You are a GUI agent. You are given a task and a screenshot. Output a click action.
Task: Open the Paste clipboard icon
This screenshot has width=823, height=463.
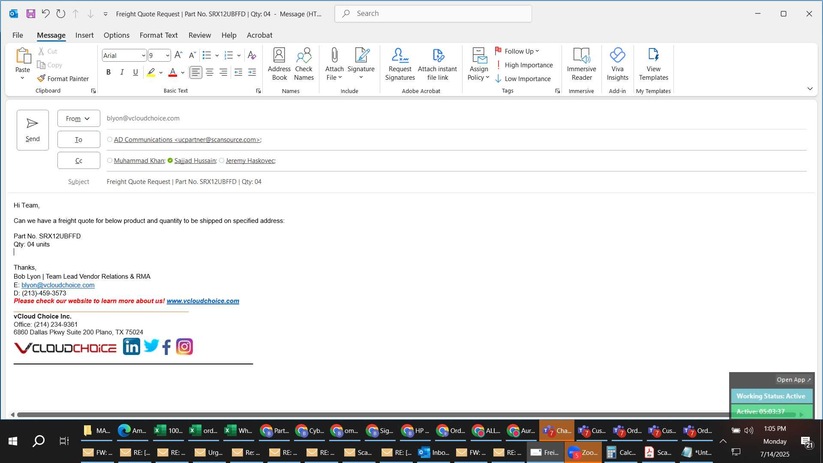pos(23,56)
